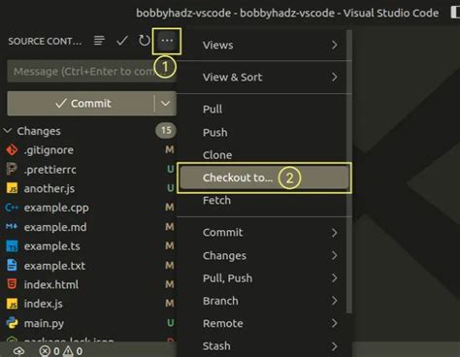Click the cloud publish icon in status bar
Screen dimensions: 460x357
(x=18, y=351)
